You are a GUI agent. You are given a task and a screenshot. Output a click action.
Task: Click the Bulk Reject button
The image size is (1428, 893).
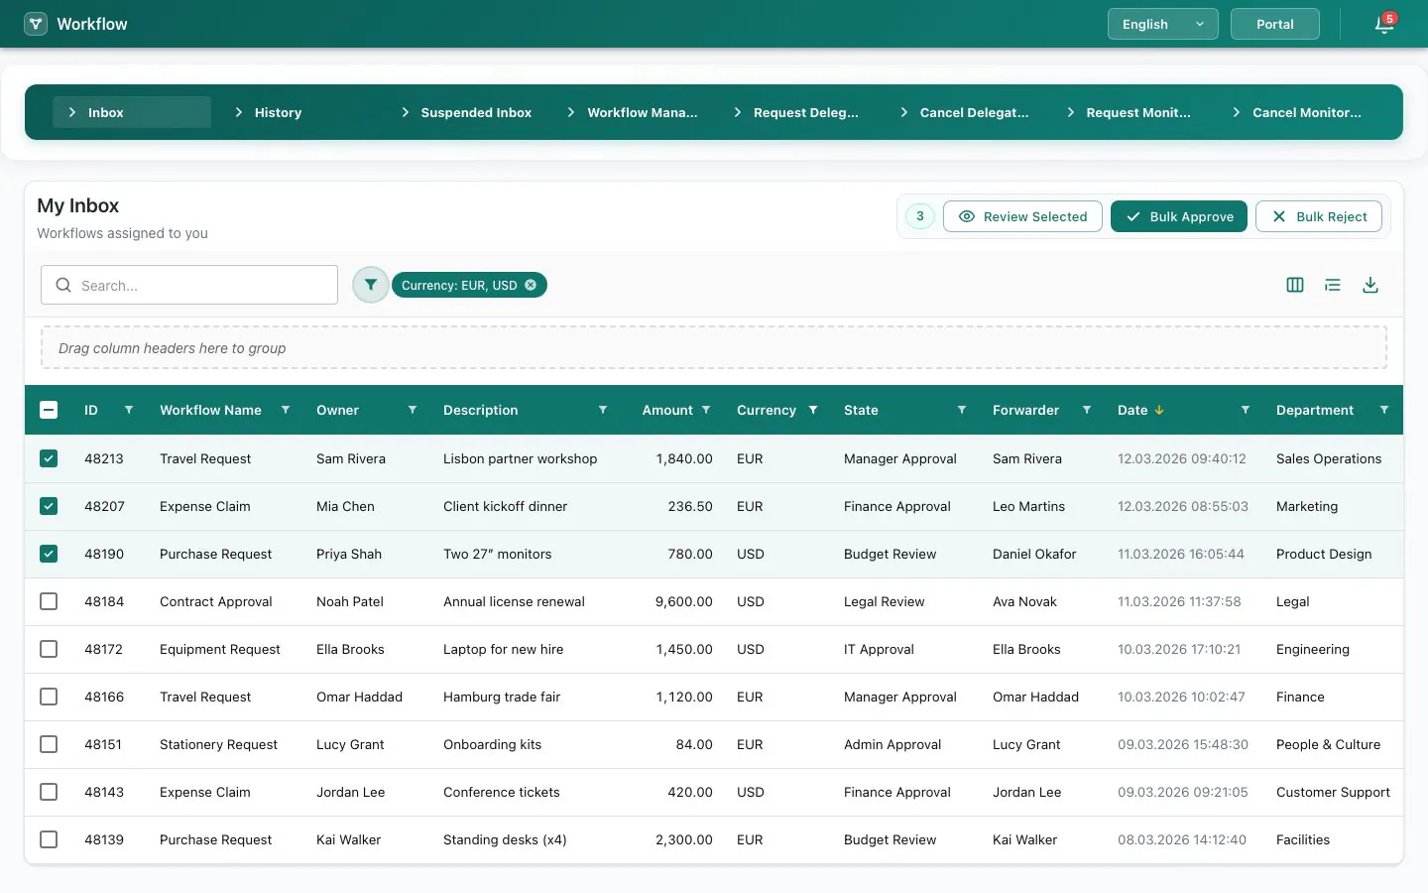1319,216
